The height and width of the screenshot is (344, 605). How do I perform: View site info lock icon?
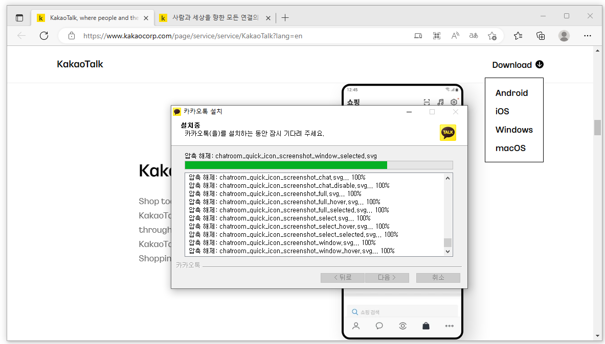tap(72, 36)
